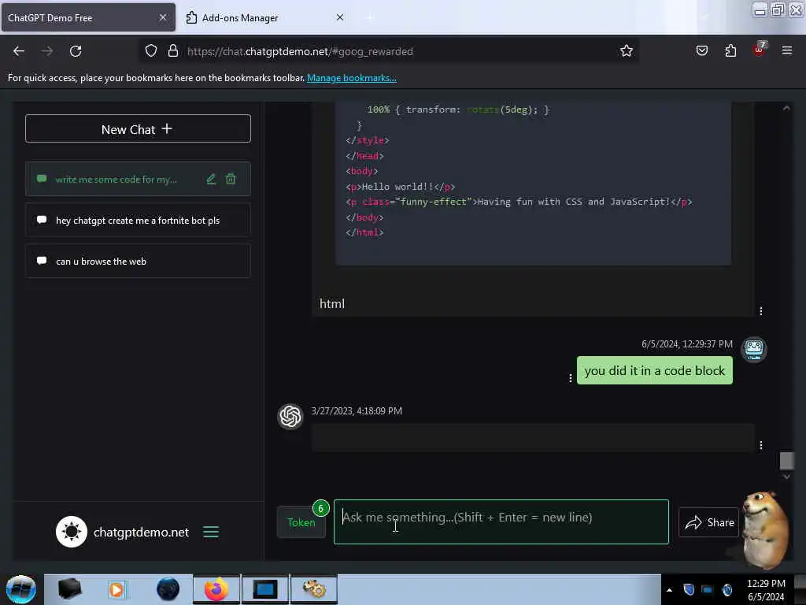Reload the current page
Screen dimensions: 806x605
(76, 51)
